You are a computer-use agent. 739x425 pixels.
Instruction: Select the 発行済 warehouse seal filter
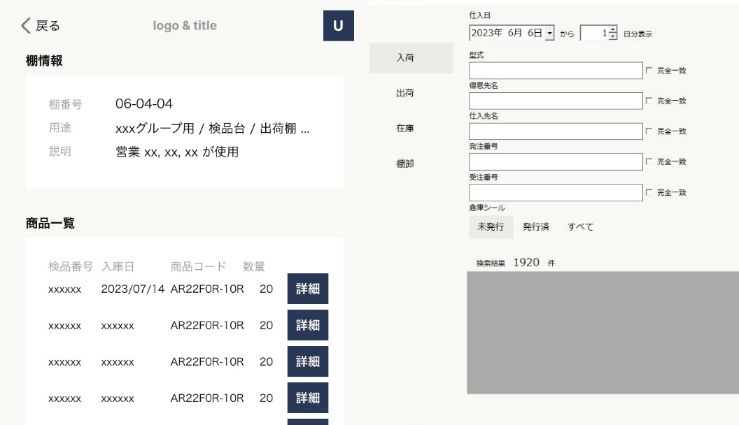[x=536, y=227]
